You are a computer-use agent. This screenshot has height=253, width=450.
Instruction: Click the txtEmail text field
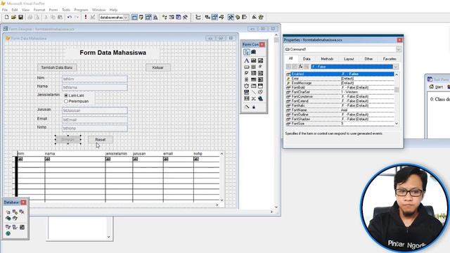95,119
